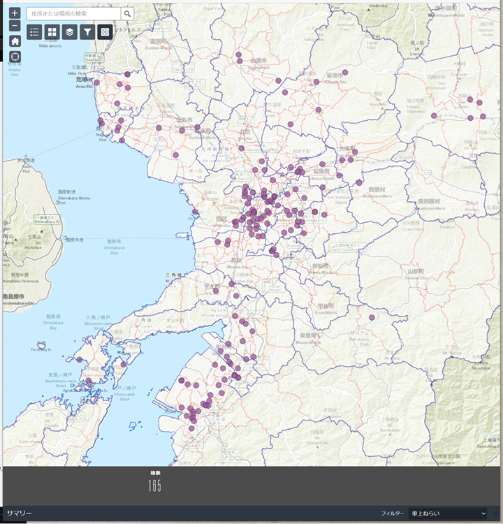
Task: Select the westernmost marker on Amakusa coast
Action: coord(79,360)
